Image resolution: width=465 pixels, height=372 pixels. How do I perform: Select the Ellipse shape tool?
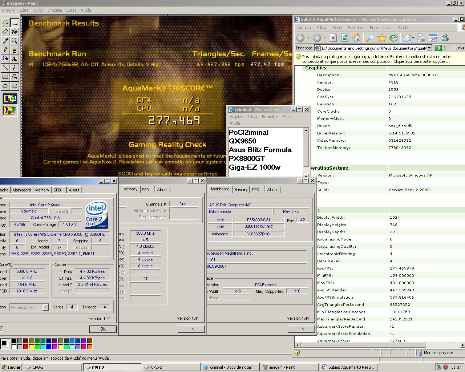[5, 86]
